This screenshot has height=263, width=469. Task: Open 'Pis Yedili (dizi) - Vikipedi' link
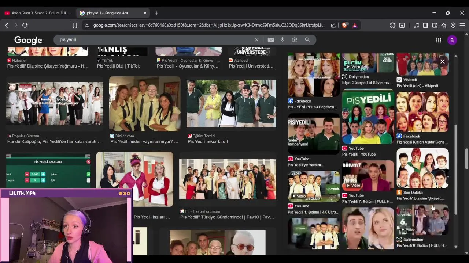417,86
